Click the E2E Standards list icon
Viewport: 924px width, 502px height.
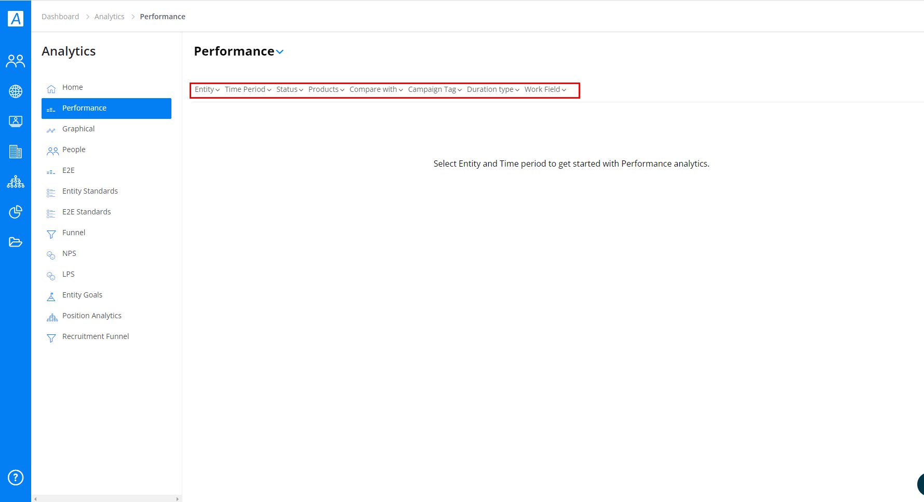tap(51, 213)
